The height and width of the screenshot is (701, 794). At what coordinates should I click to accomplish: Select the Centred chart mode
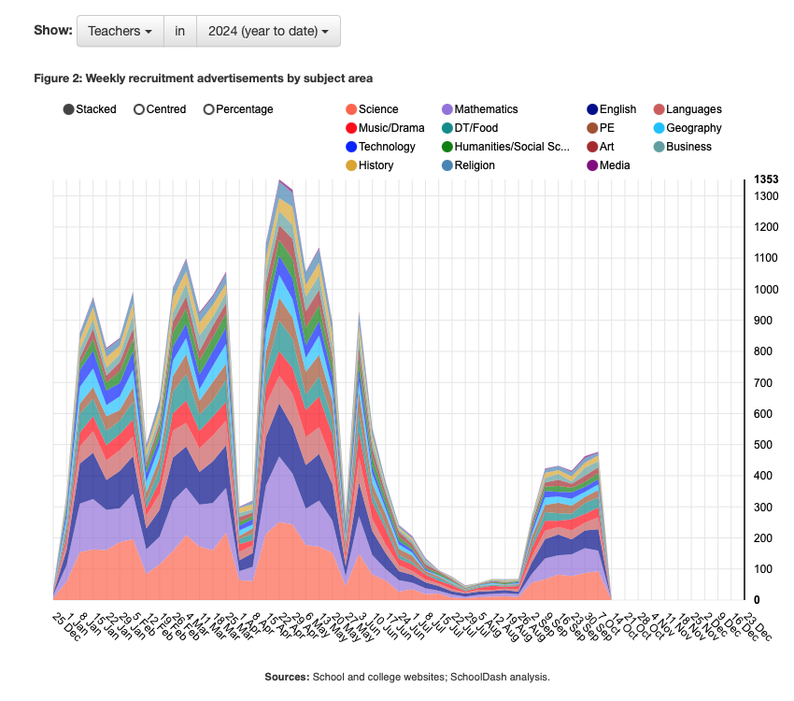(x=139, y=109)
